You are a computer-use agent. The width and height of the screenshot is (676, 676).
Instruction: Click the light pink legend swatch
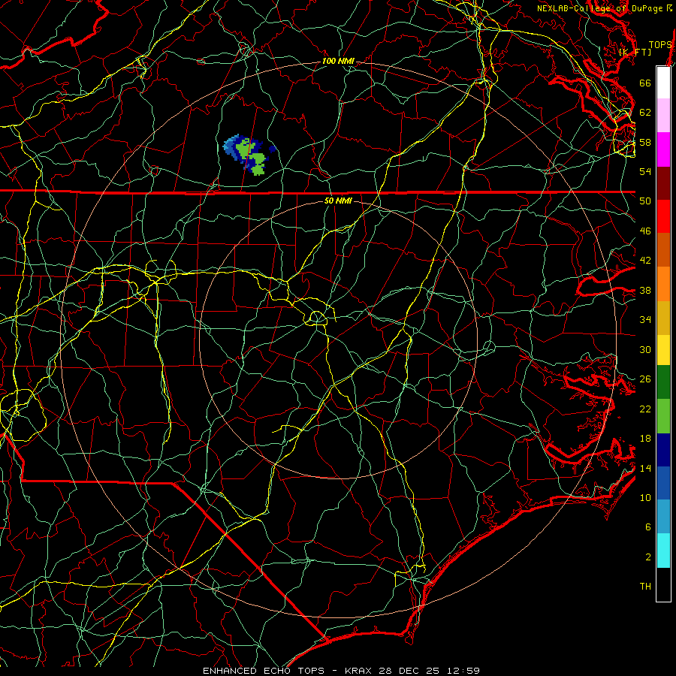tap(663, 116)
